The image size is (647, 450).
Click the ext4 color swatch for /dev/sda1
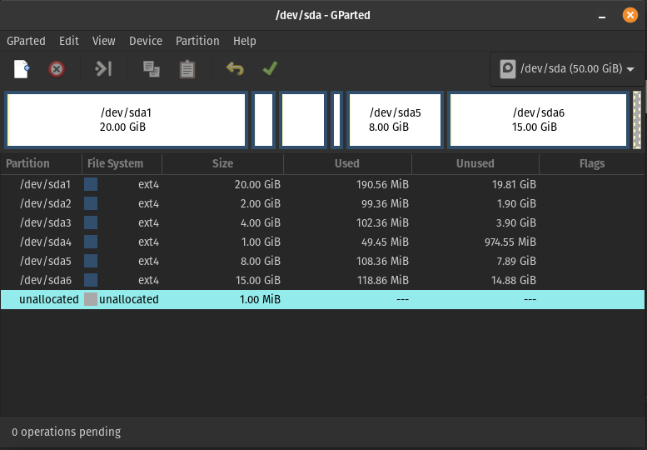[91, 184]
